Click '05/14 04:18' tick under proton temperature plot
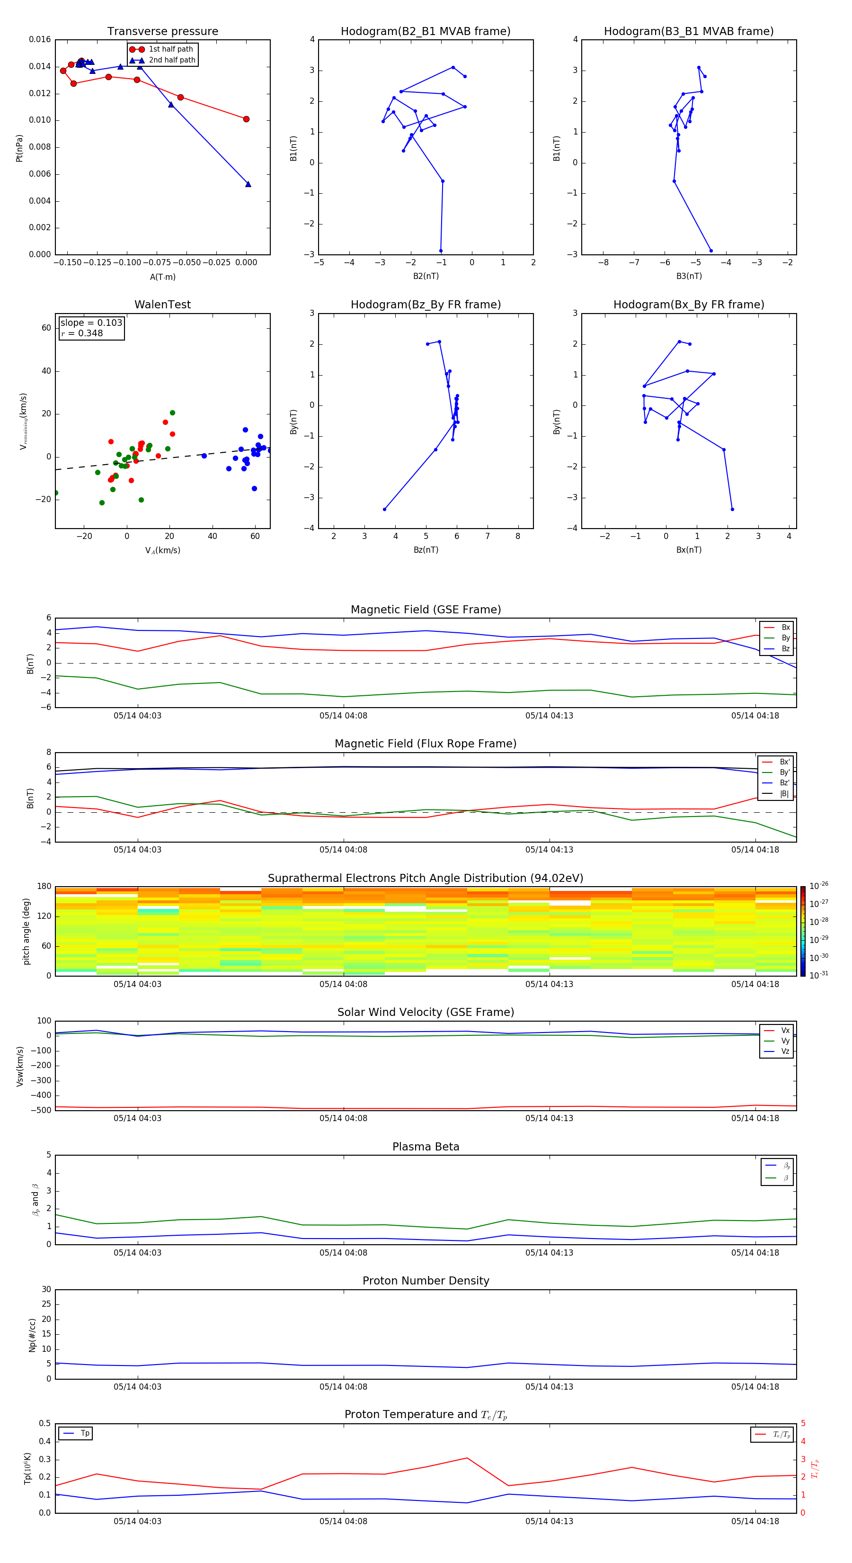852x1563 pixels. pos(755,1521)
